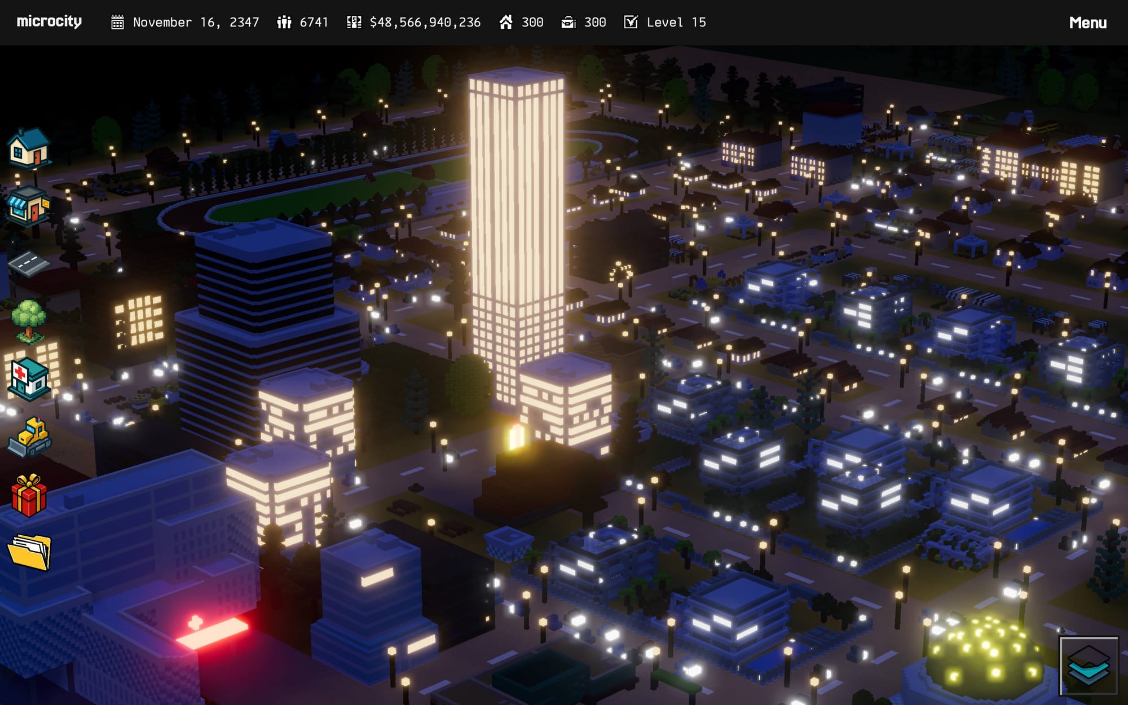Image resolution: width=1128 pixels, height=705 pixels.
Task: Open the red gift box rewards
Action: click(29, 495)
